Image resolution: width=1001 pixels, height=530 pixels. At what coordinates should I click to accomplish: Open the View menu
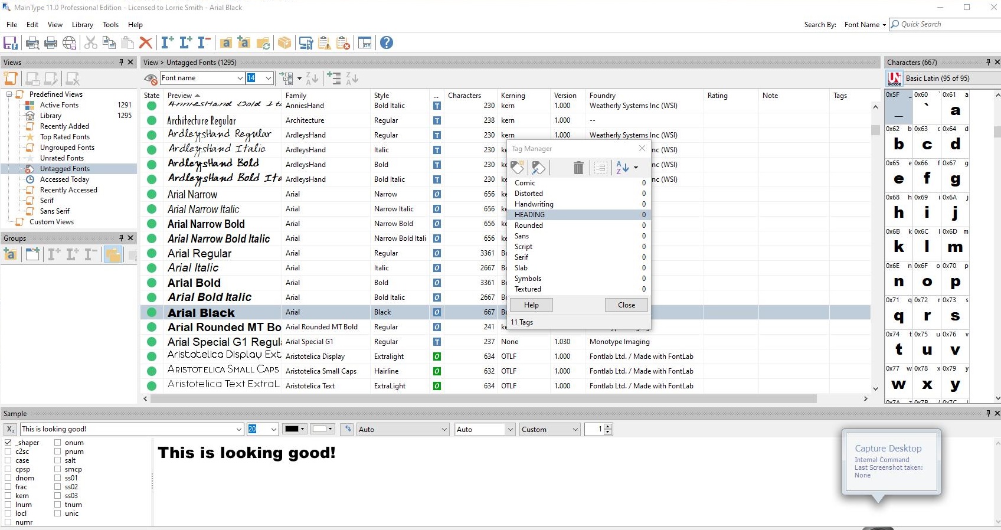point(55,25)
